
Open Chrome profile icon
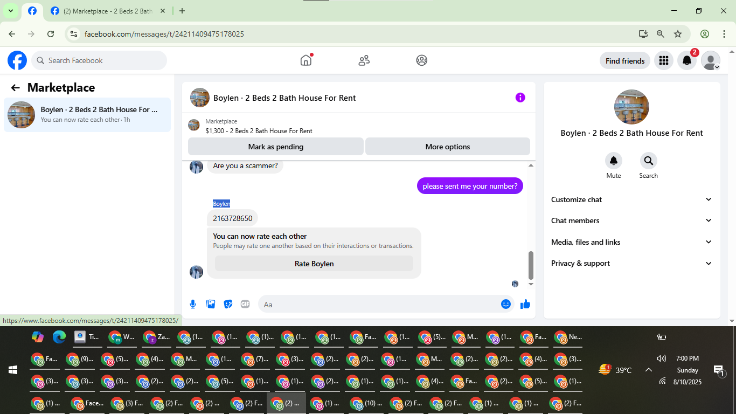pyautogui.click(x=705, y=34)
